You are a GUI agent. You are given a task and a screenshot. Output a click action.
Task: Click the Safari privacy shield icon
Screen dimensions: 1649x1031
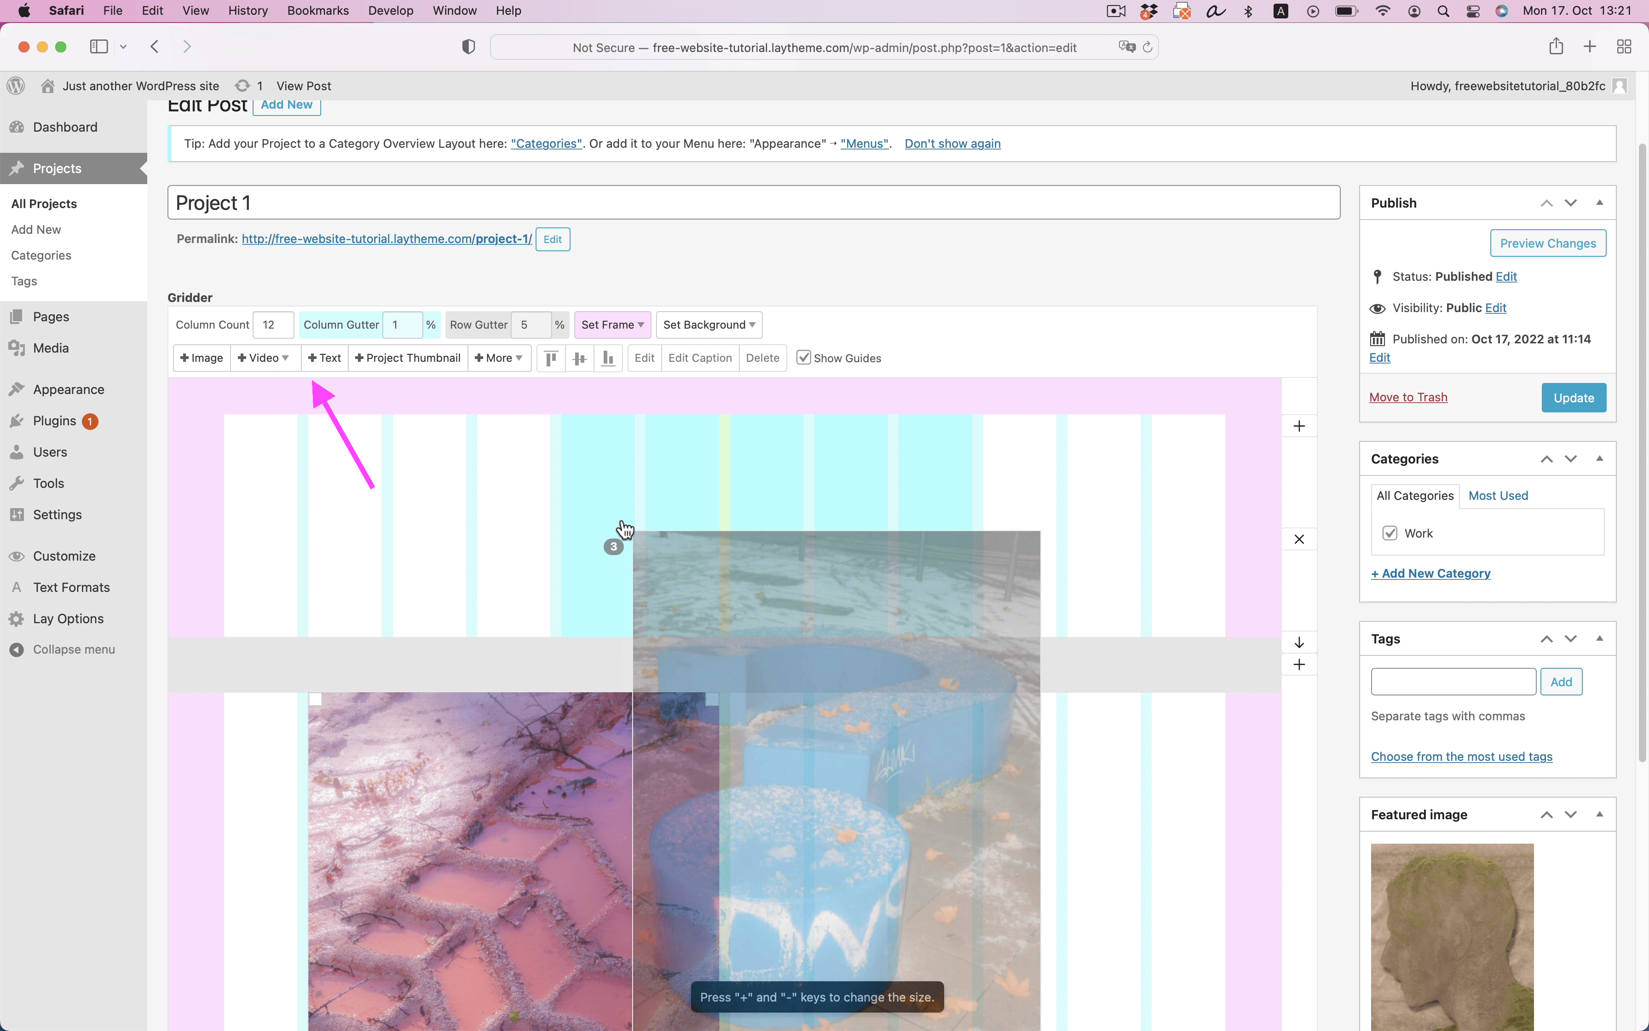point(468,47)
